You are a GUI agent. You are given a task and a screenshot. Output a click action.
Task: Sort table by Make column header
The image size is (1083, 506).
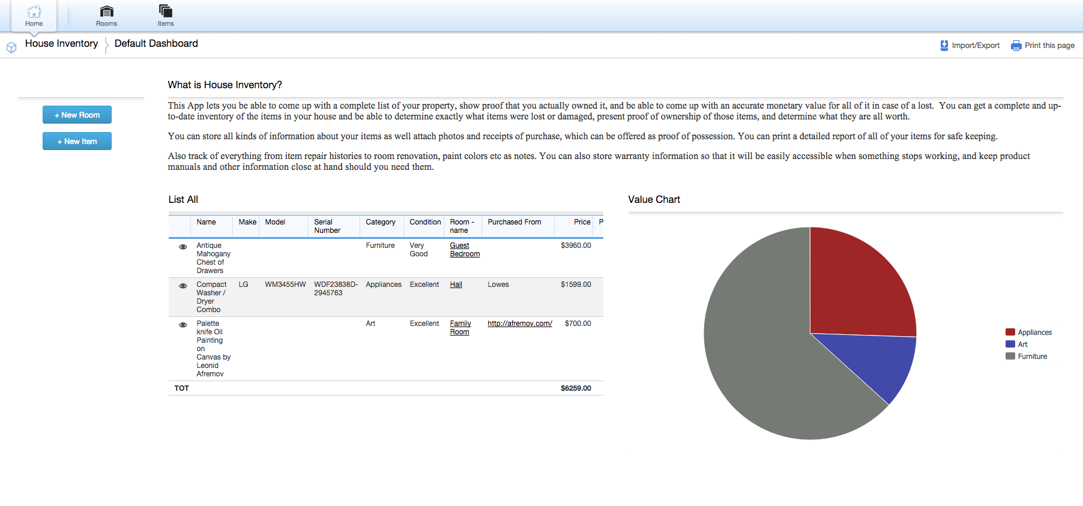coord(247,222)
